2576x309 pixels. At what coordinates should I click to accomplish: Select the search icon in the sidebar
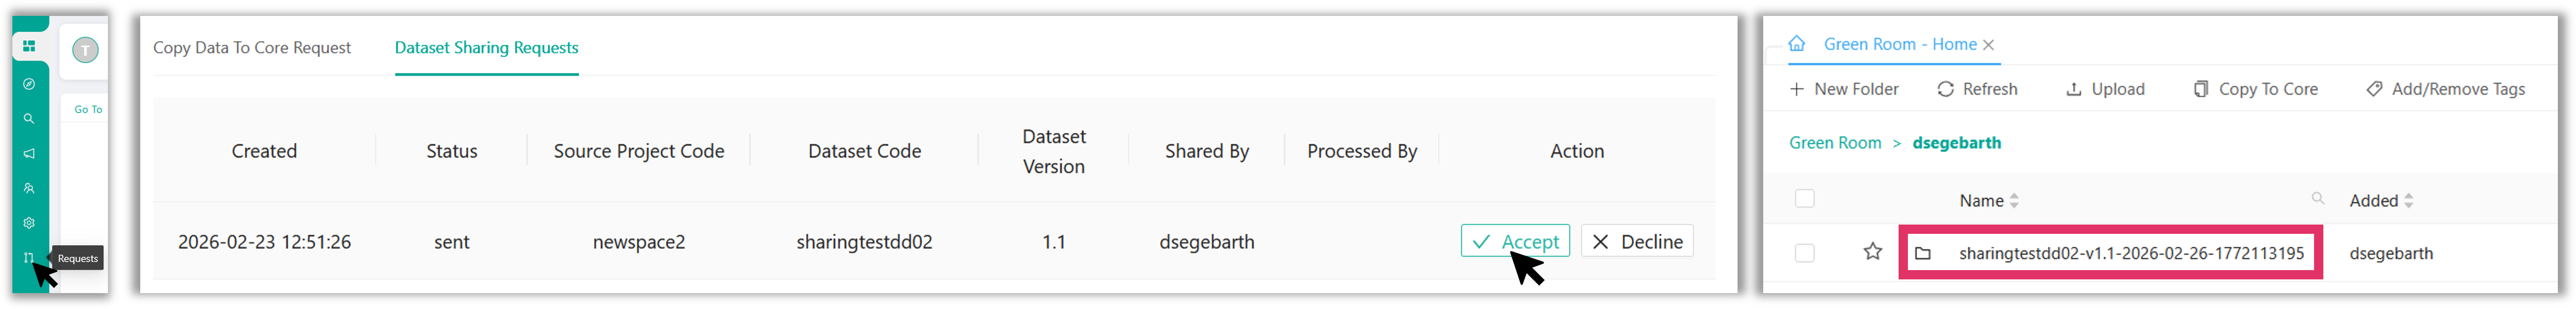coord(29,119)
